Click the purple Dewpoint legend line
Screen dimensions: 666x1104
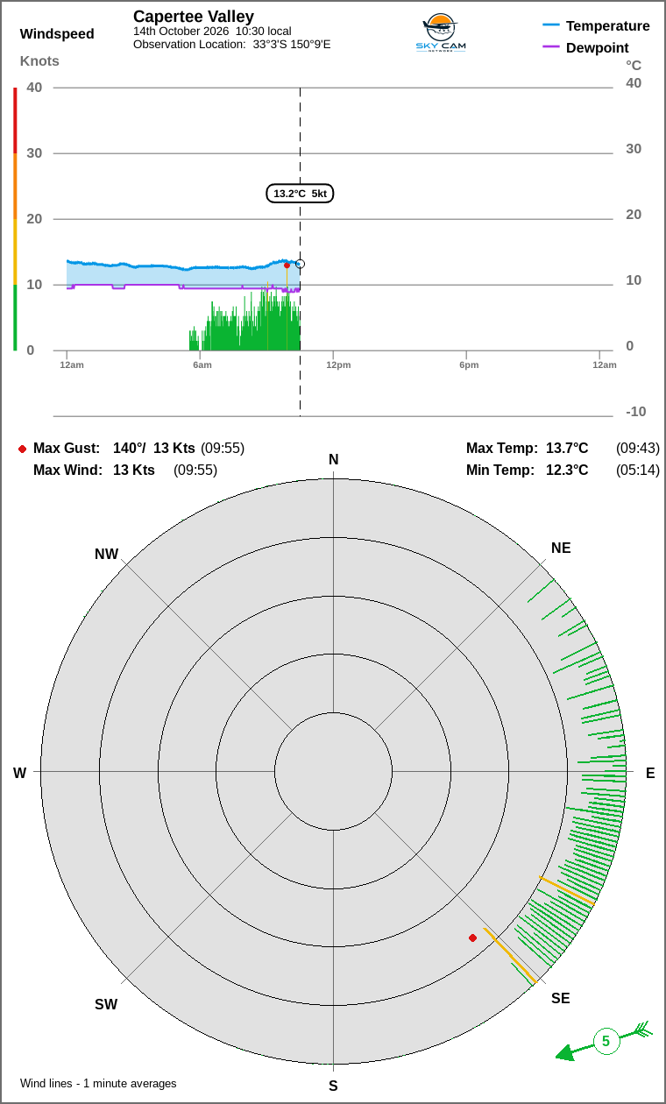pyautogui.click(x=551, y=47)
